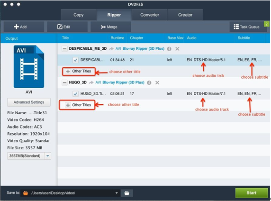The image size is (271, 201).
Task: Collapse the DESPICABLE_ME_3D source group
Action: pyautogui.click(x=64, y=49)
